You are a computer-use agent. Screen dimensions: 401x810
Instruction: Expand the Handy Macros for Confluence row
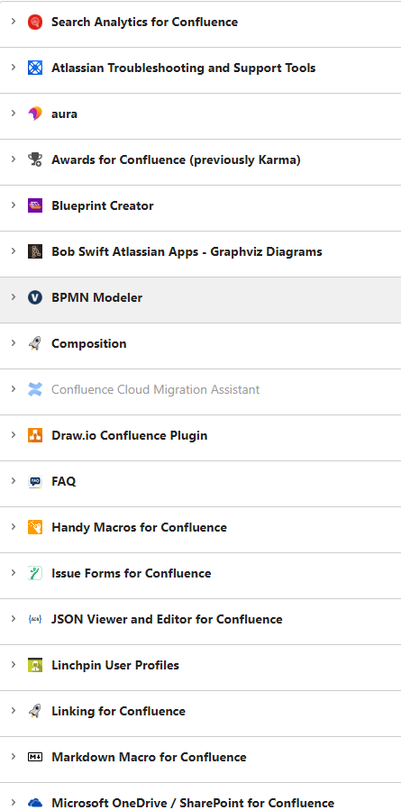coord(14,527)
